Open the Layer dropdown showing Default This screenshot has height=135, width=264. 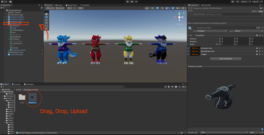(249, 31)
